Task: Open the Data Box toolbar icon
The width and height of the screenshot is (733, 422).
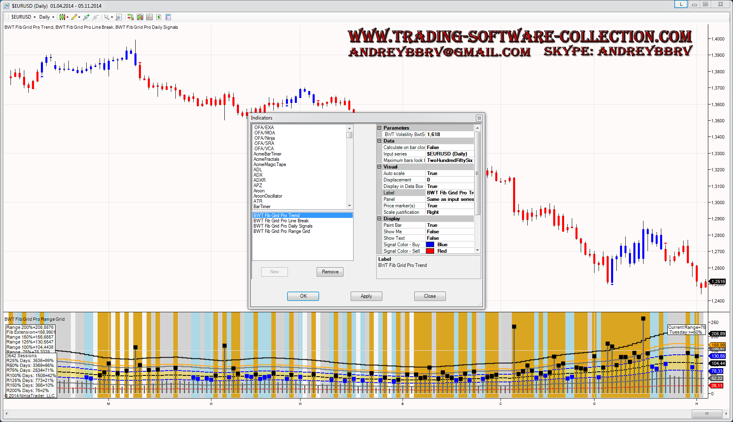Action: coord(168,17)
